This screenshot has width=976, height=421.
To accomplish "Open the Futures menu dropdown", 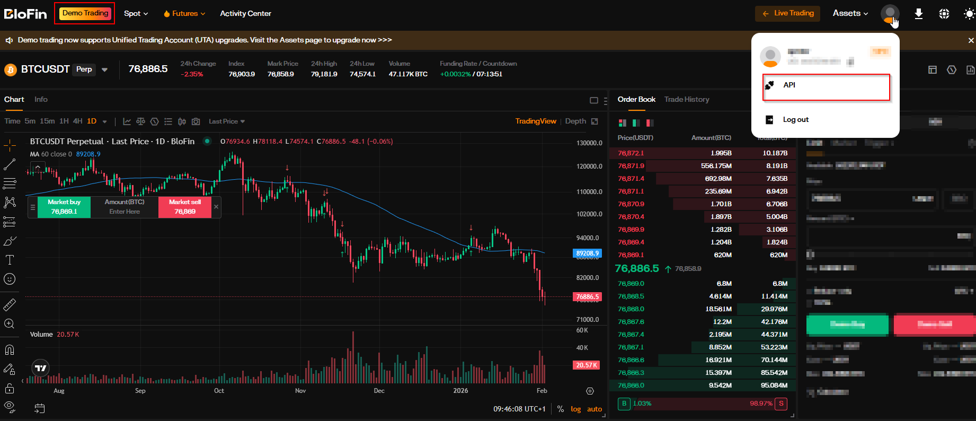I will 184,14.
